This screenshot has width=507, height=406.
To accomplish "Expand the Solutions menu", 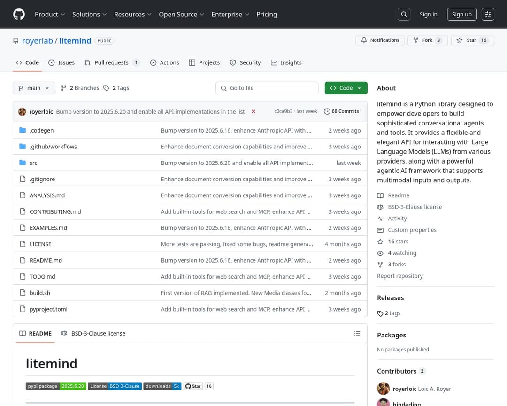I will pos(89,14).
